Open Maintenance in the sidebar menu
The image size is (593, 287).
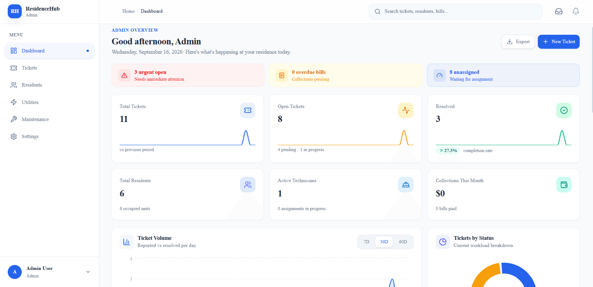pos(49,119)
